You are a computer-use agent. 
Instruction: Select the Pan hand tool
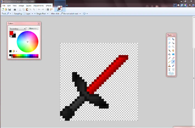pos(173,50)
